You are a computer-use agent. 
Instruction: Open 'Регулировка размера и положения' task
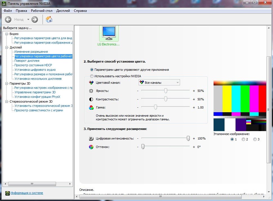tap(43, 74)
